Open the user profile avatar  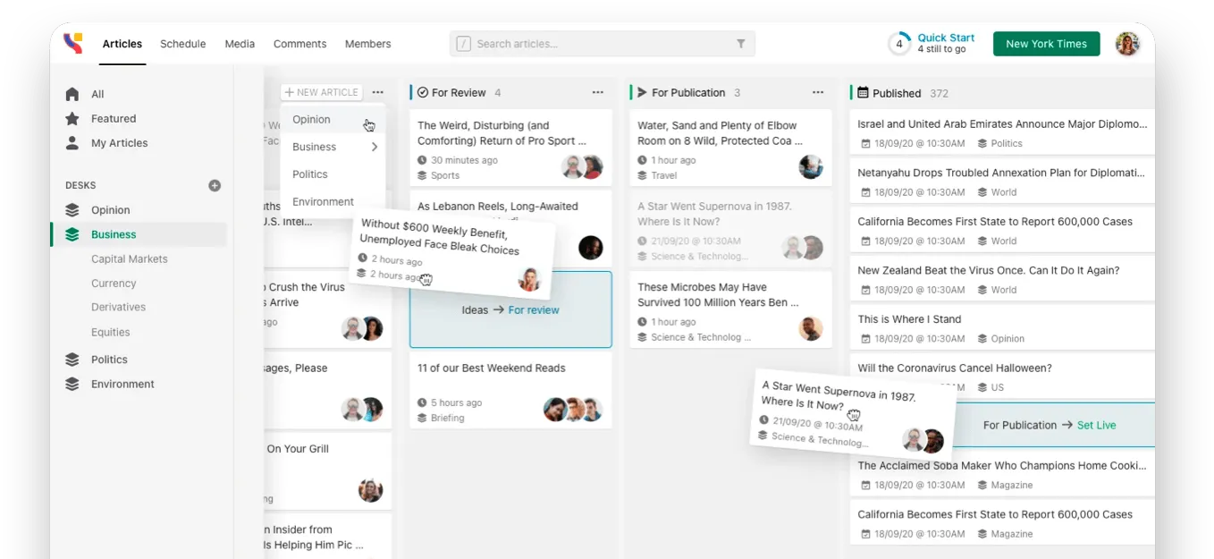click(1127, 44)
